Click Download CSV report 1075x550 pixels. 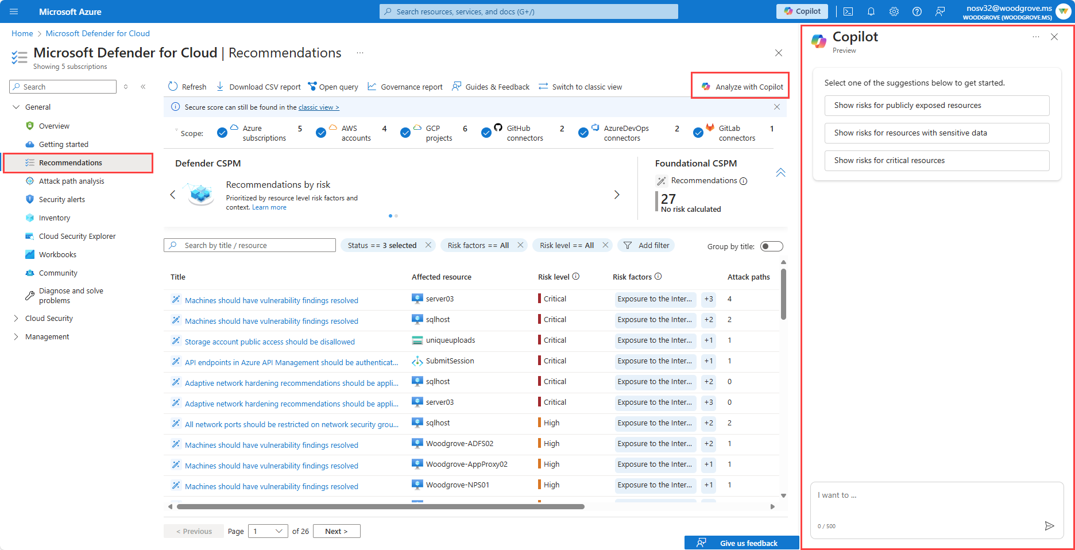tap(258, 87)
